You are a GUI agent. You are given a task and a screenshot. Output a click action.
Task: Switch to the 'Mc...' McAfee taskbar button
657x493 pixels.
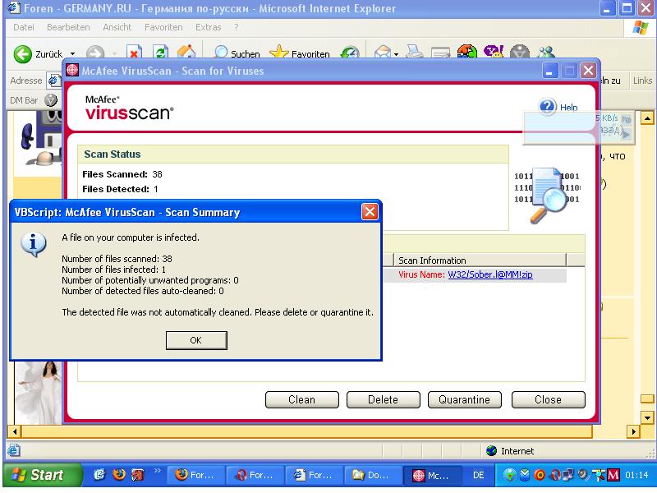(432, 475)
